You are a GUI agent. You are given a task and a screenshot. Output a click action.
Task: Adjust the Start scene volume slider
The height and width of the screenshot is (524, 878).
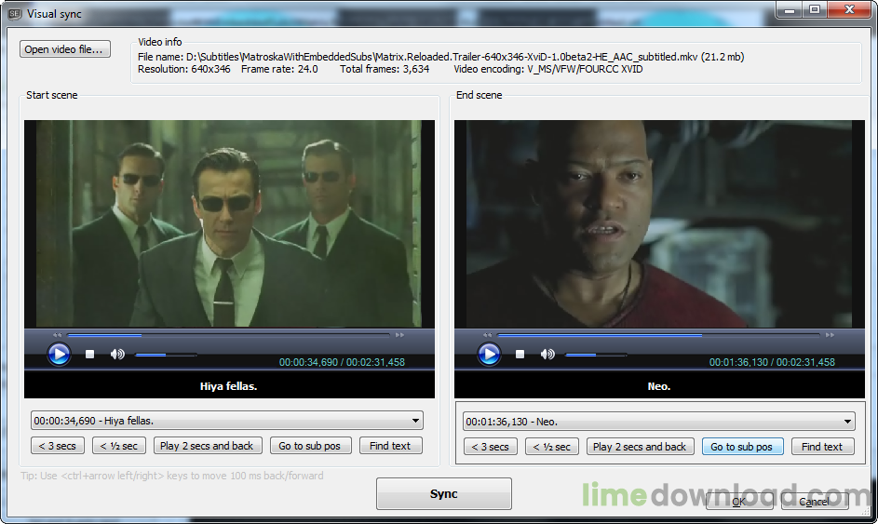(166, 355)
